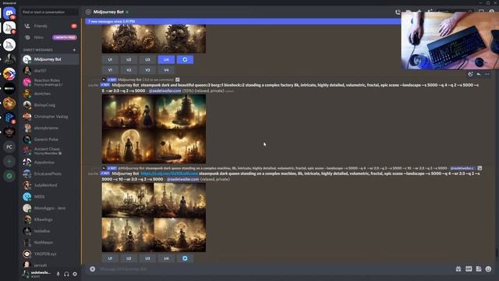
Task: Open Discord home direct messages icon
Action: click(x=9, y=13)
